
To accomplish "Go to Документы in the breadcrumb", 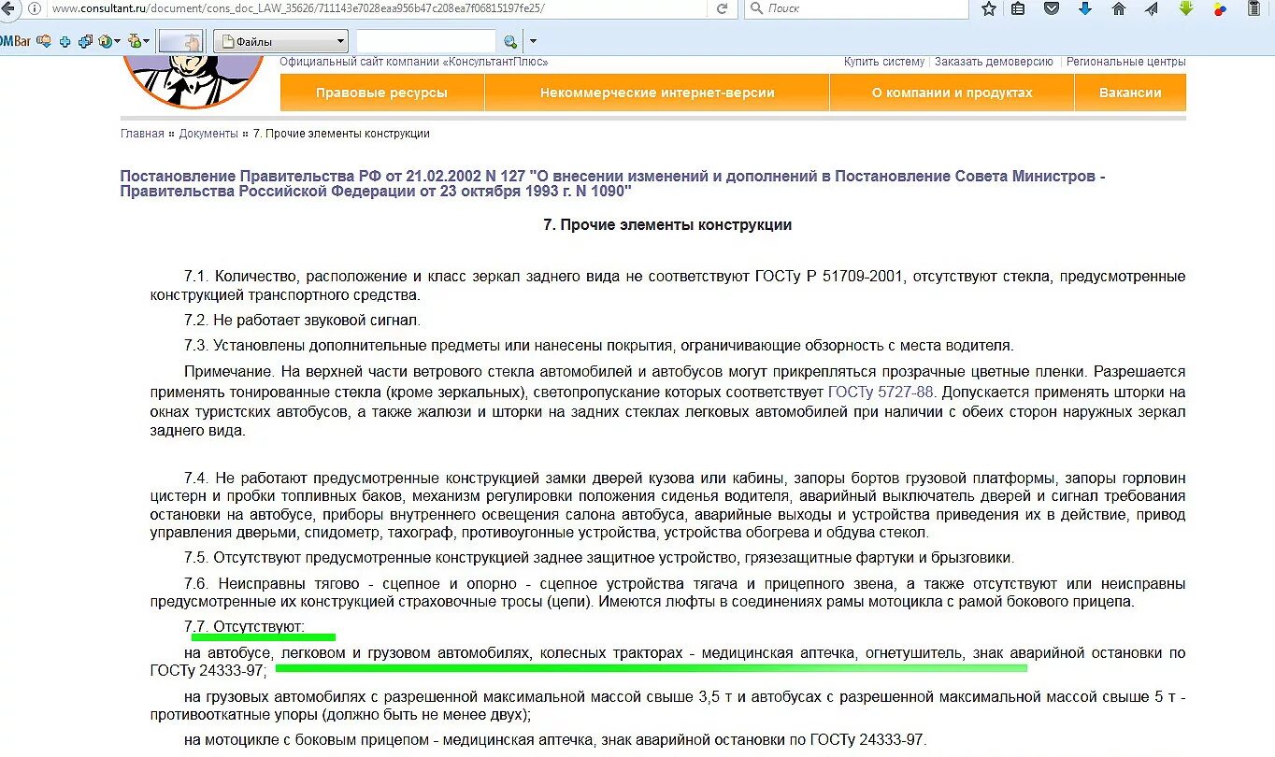I will click(x=208, y=134).
